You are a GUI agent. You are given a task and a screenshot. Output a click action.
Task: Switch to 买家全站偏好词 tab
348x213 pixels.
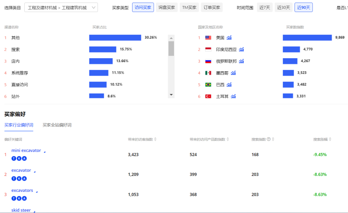[57, 125]
